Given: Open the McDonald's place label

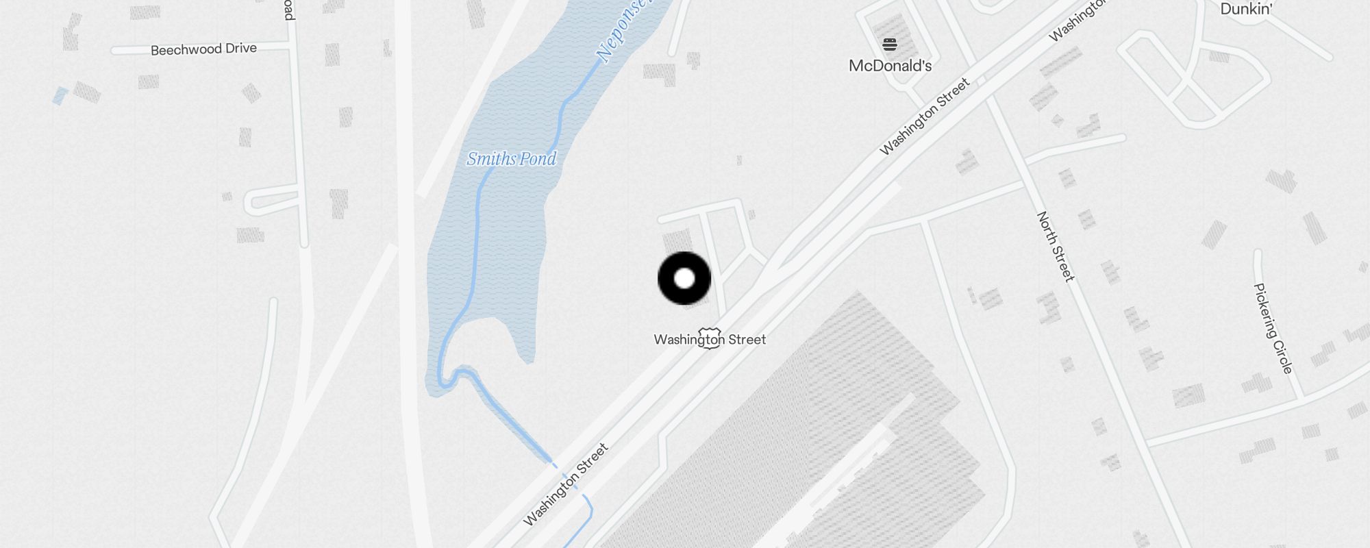Looking at the screenshot, I should (x=890, y=66).
